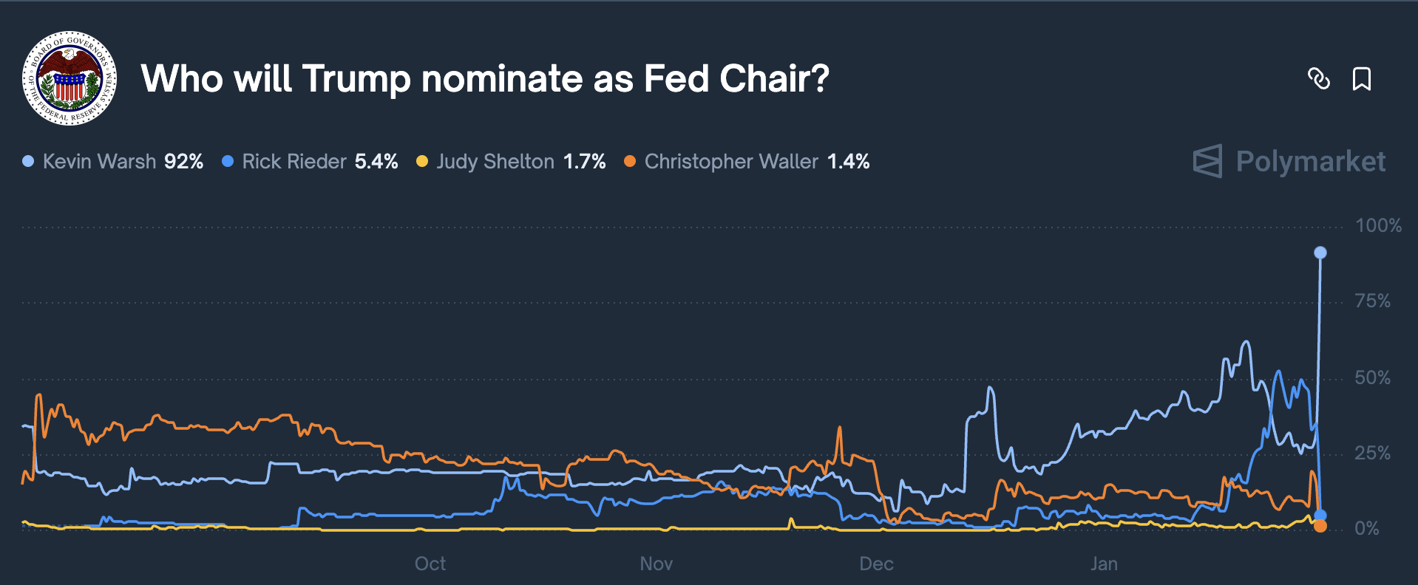Select the Rick Rieder legend label

pos(294,161)
